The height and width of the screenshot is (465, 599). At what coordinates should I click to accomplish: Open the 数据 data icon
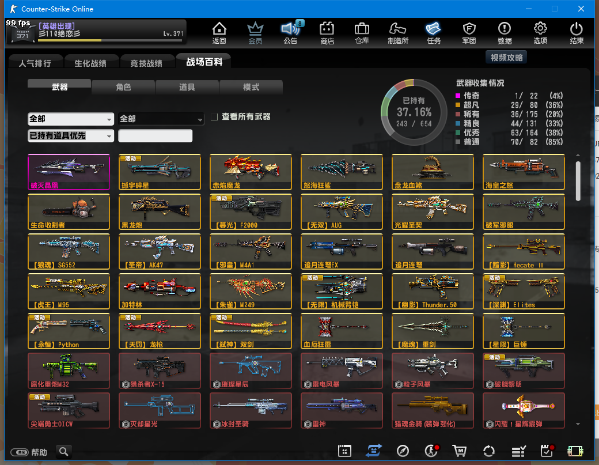505,33
